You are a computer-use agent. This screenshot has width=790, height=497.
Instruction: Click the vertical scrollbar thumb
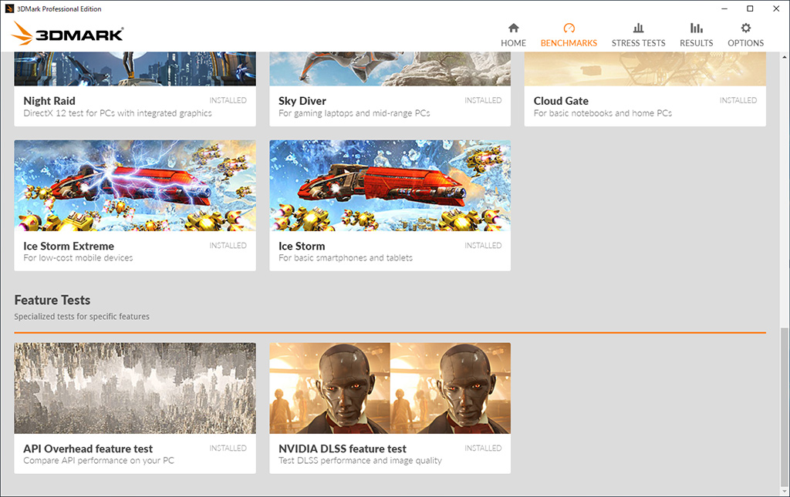784,406
